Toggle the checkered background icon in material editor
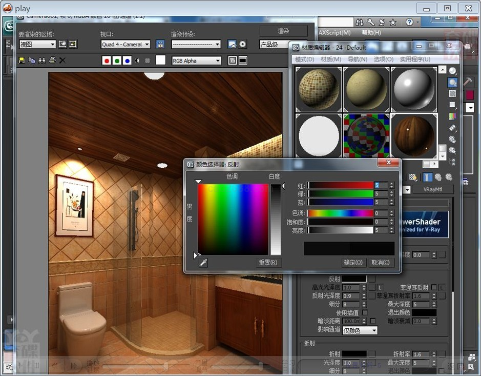Viewport: 481px width, 376px height. 452,93
